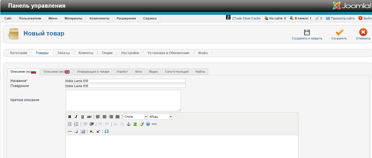The image size is (372, 158).
Task: Open the Компоненты menu
Action: [99, 18]
